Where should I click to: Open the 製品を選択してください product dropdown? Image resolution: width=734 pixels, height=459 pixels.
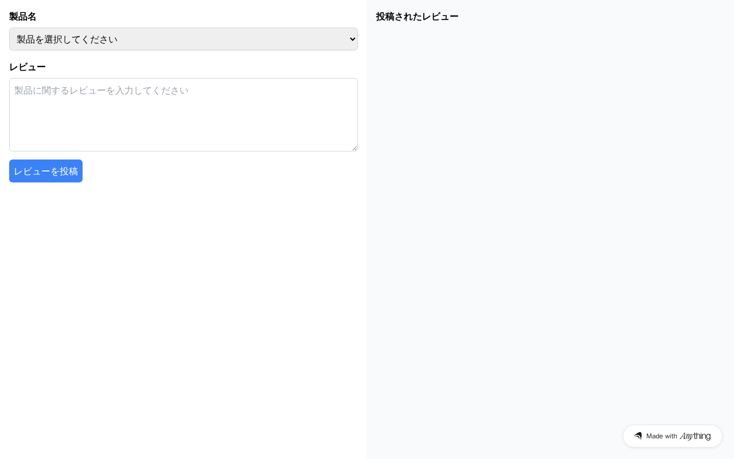click(x=183, y=39)
